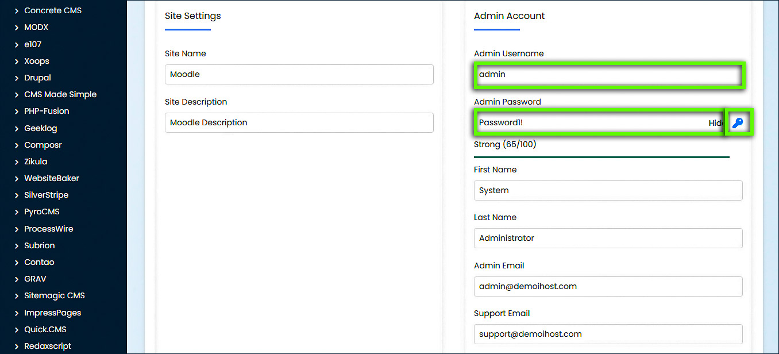Click the Site Name field showing Moodle
779x354 pixels.
click(299, 74)
